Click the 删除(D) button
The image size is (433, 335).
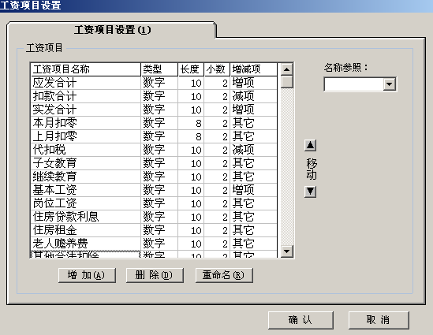pos(155,275)
